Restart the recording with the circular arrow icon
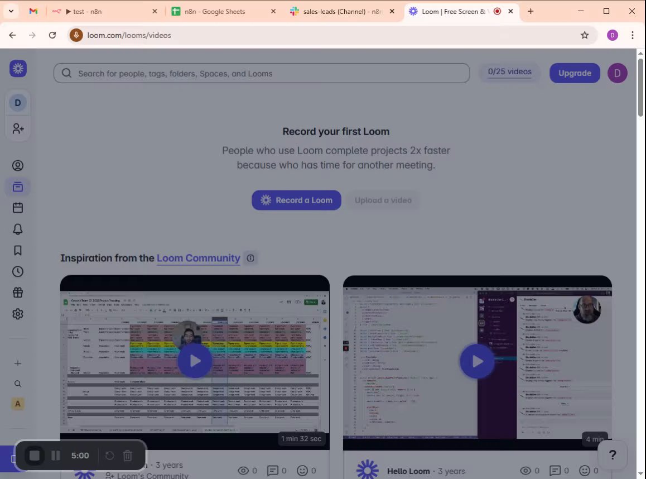This screenshot has width=646, height=479. [109, 456]
